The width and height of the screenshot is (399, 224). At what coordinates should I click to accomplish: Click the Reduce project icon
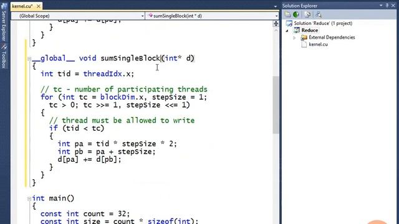point(297,30)
